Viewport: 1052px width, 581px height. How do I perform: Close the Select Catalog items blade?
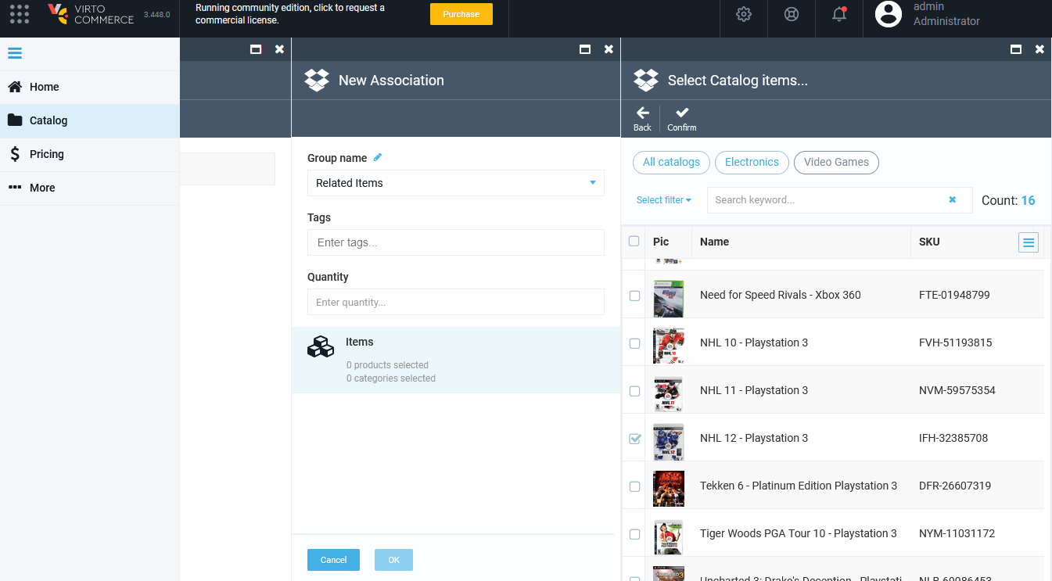coord(1039,49)
